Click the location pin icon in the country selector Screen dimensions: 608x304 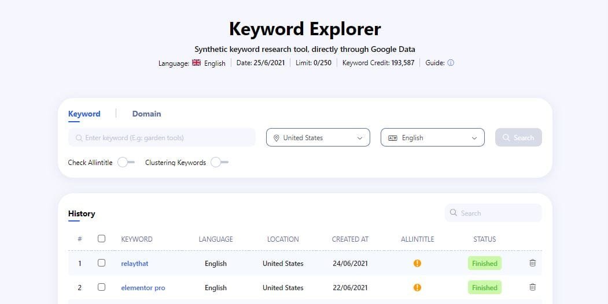coord(277,138)
